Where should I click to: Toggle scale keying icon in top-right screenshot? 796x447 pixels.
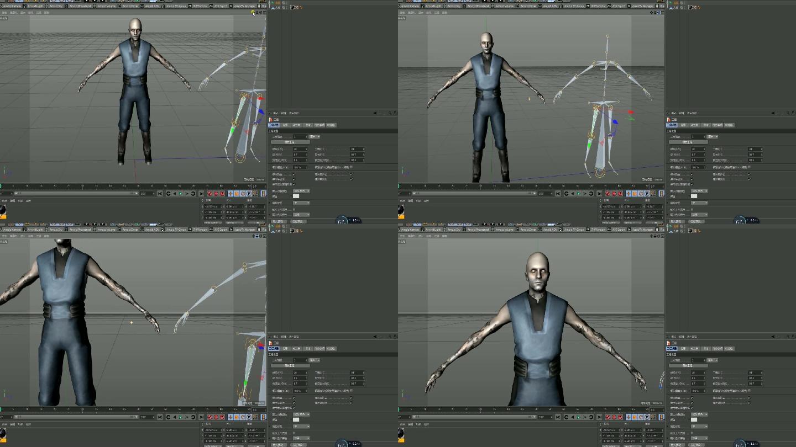pyautogui.click(x=635, y=194)
